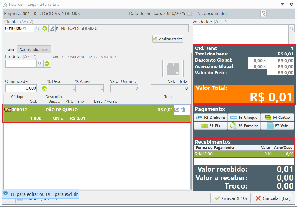This screenshot has height=207, width=298.
Task: Click the product image placeholder box
Action: click(x=173, y=68)
